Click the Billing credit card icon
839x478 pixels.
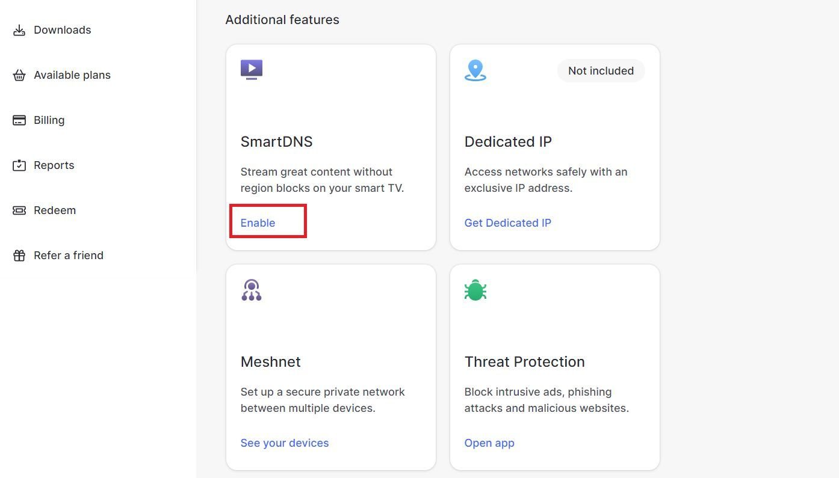point(19,120)
